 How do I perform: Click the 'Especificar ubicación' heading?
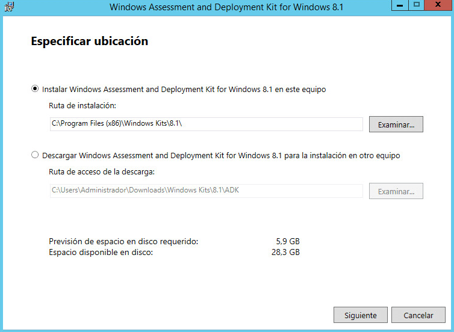click(89, 41)
